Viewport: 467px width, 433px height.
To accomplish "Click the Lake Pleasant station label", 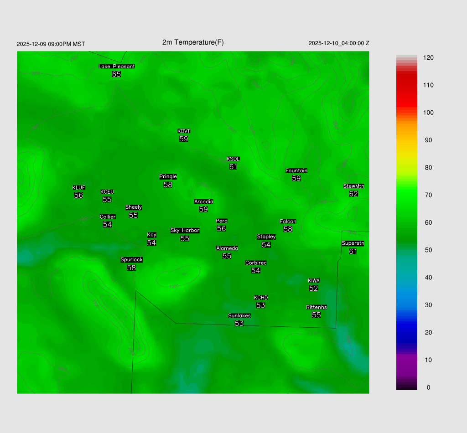I will coord(117,67).
